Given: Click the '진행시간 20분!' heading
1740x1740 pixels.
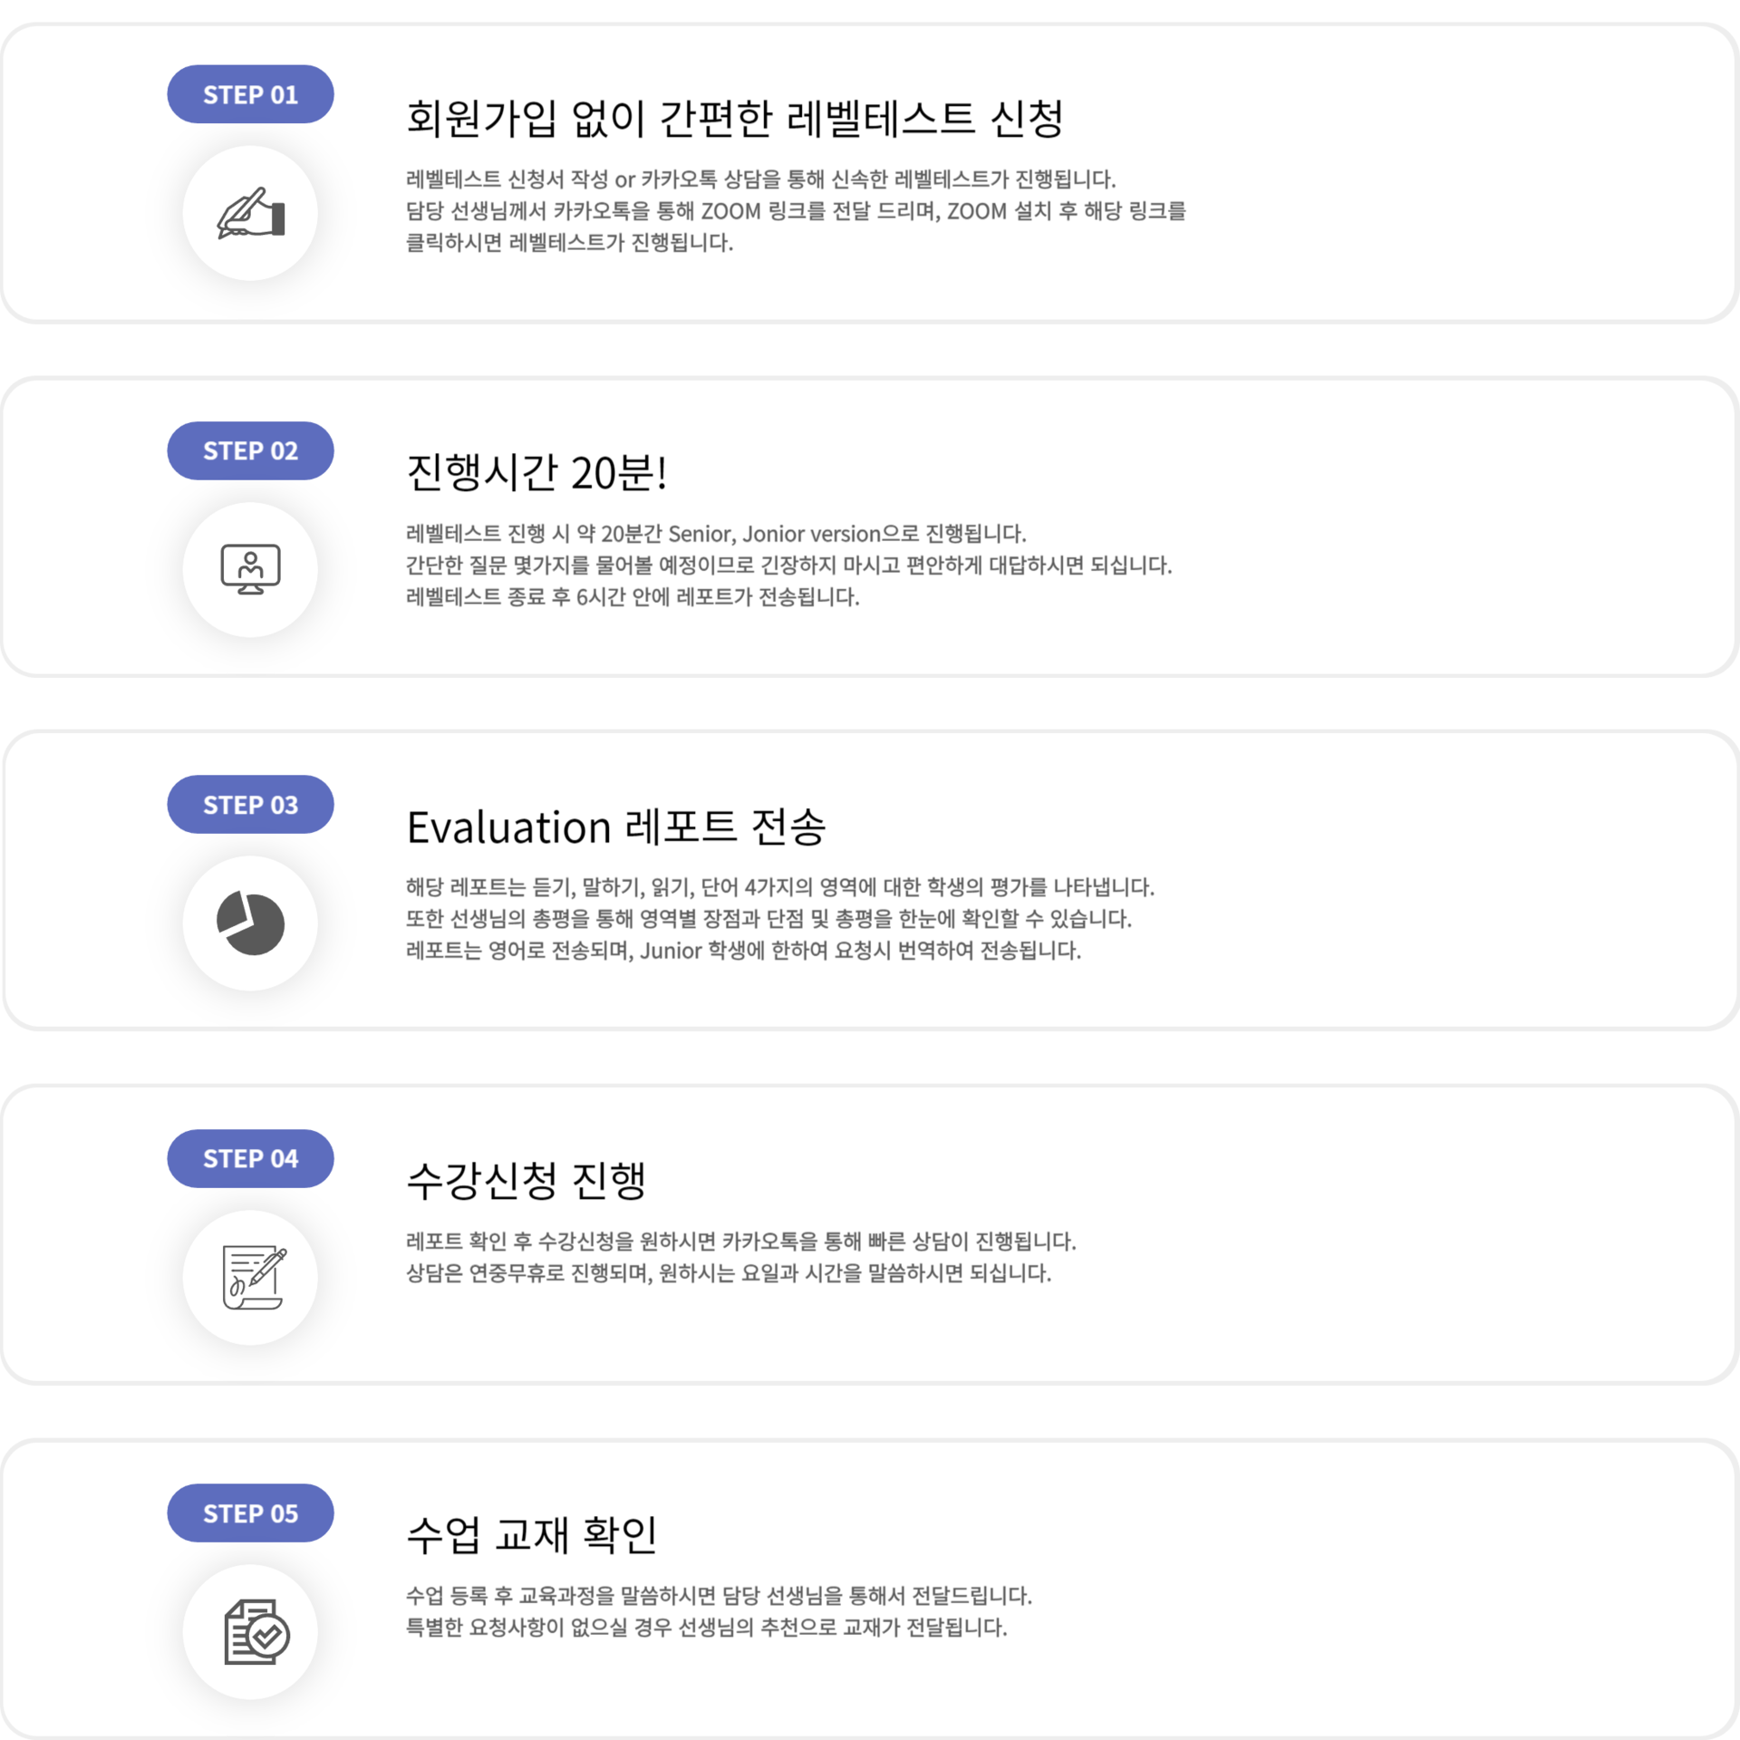Looking at the screenshot, I should pyautogui.click(x=536, y=473).
